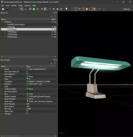
Task: Click green plus beside Alpha Property None
Action: (x=27, y=99)
